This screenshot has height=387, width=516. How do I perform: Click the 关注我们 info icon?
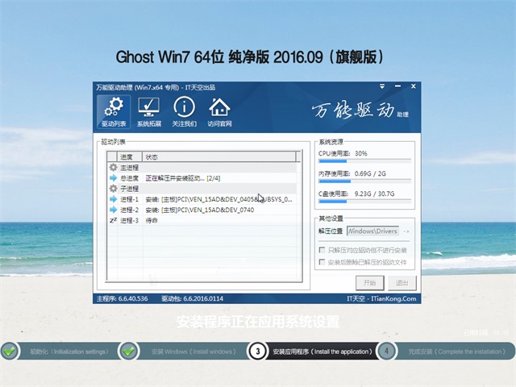click(184, 112)
